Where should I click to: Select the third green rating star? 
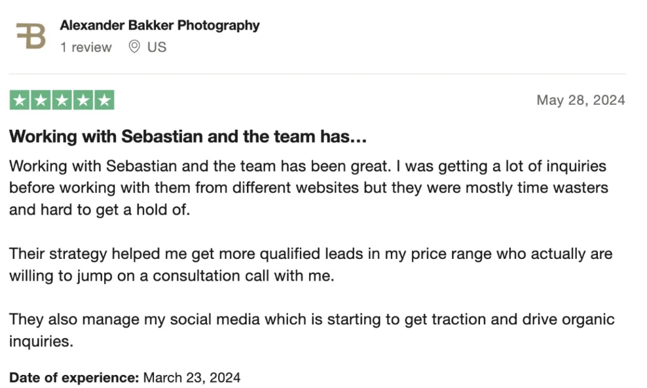pyautogui.click(x=62, y=100)
